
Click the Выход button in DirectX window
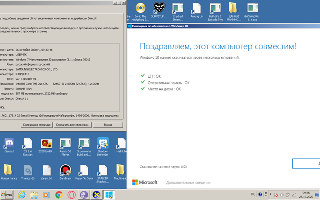pos(108,125)
